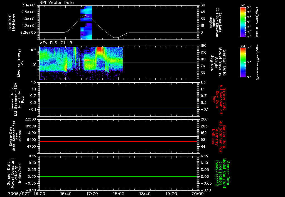Click the 'NF' label above the color bar

(243, 6)
